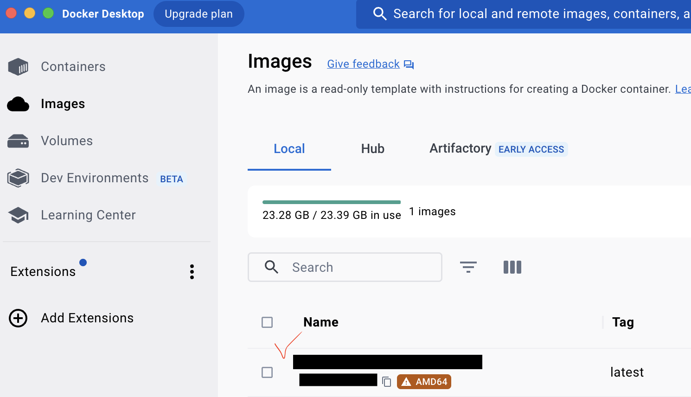The image size is (691, 397).
Task: Check the box for the latest image row
Action: (267, 372)
